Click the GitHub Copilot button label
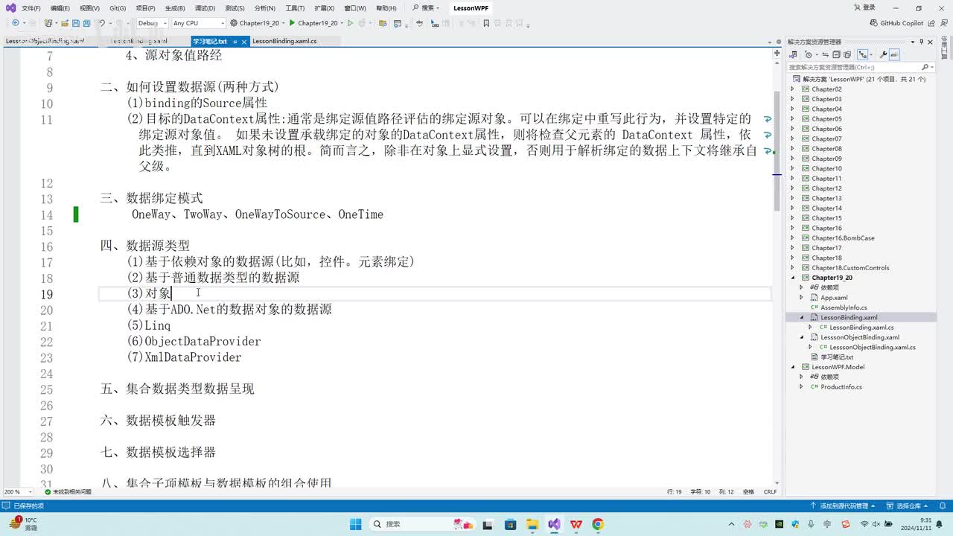 (x=902, y=23)
